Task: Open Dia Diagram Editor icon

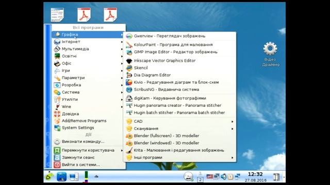Action: [129, 75]
